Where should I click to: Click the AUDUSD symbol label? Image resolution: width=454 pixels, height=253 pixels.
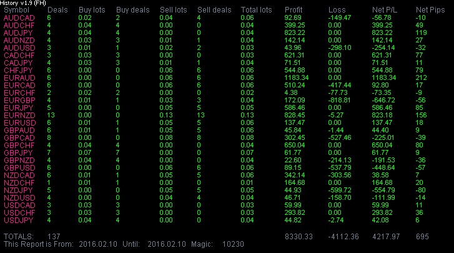pyautogui.click(x=19, y=47)
